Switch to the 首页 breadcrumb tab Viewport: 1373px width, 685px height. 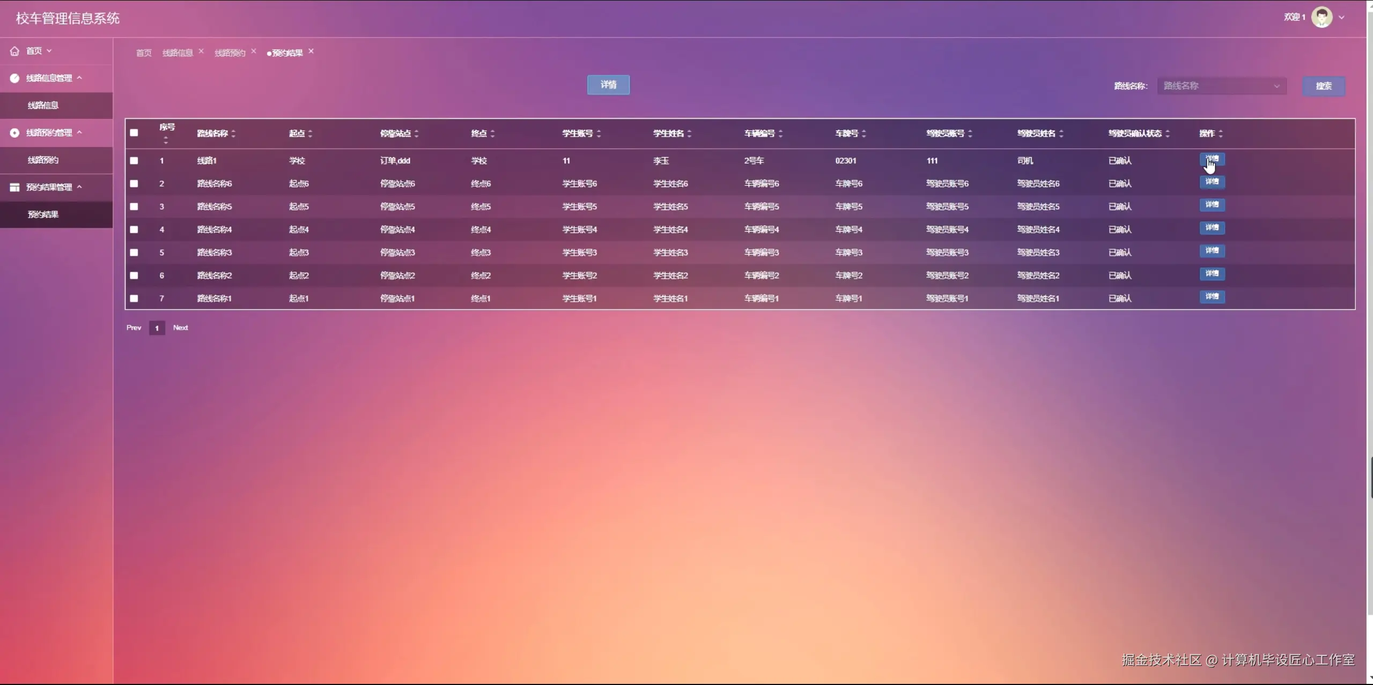[x=143, y=53]
